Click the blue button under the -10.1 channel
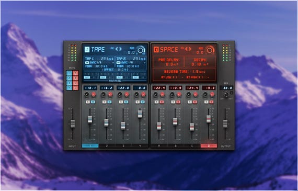 click(93, 102)
